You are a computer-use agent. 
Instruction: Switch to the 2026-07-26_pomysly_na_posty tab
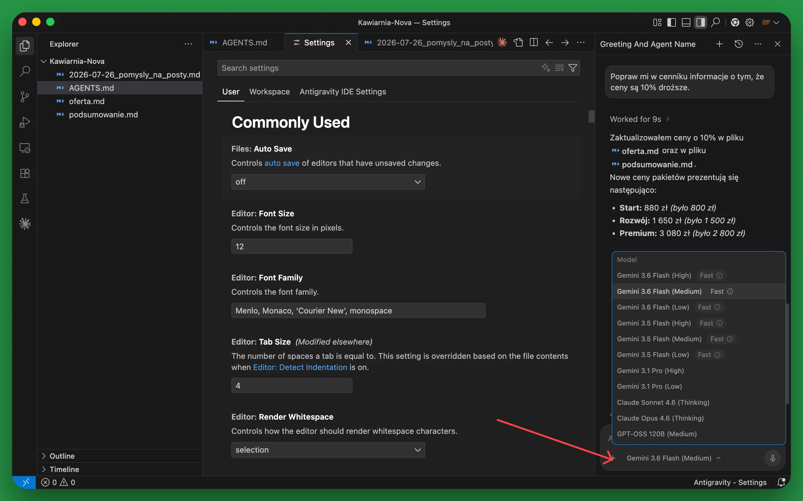click(x=428, y=42)
